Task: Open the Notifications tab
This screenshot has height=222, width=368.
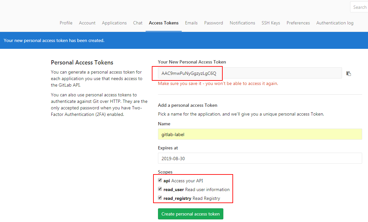Action: pyautogui.click(x=243, y=23)
